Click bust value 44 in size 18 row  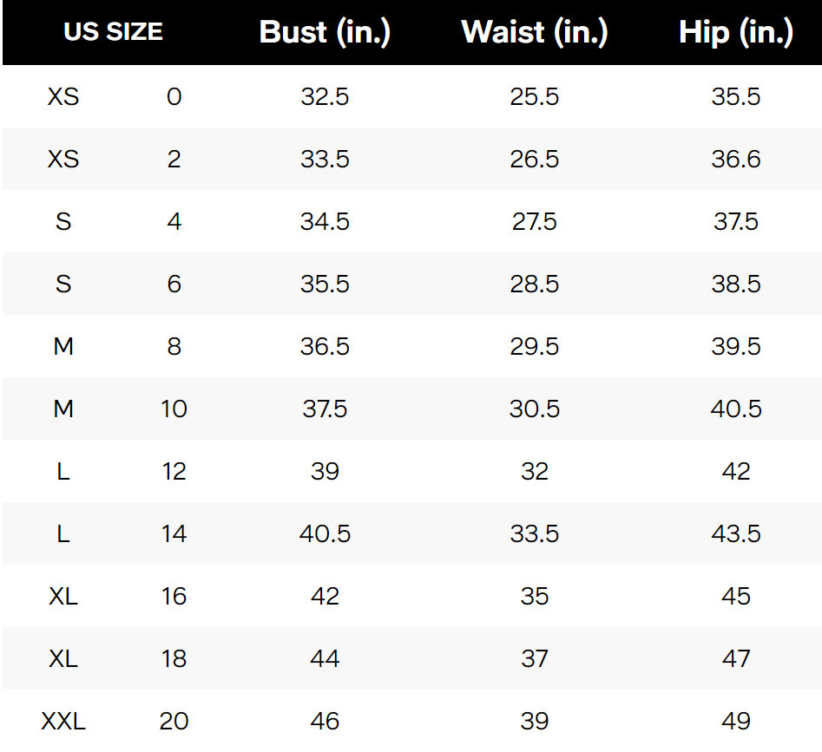pyautogui.click(x=325, y=658)
